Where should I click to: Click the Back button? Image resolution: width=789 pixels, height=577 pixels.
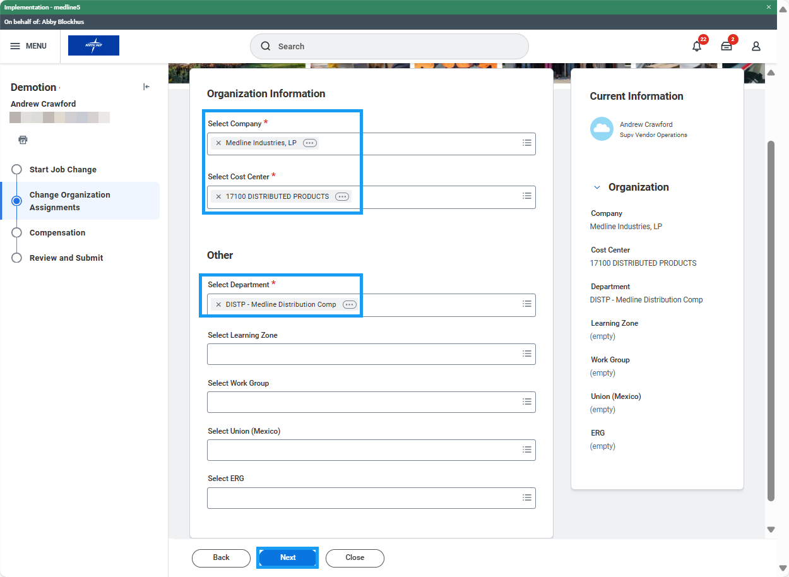point(221,558)
